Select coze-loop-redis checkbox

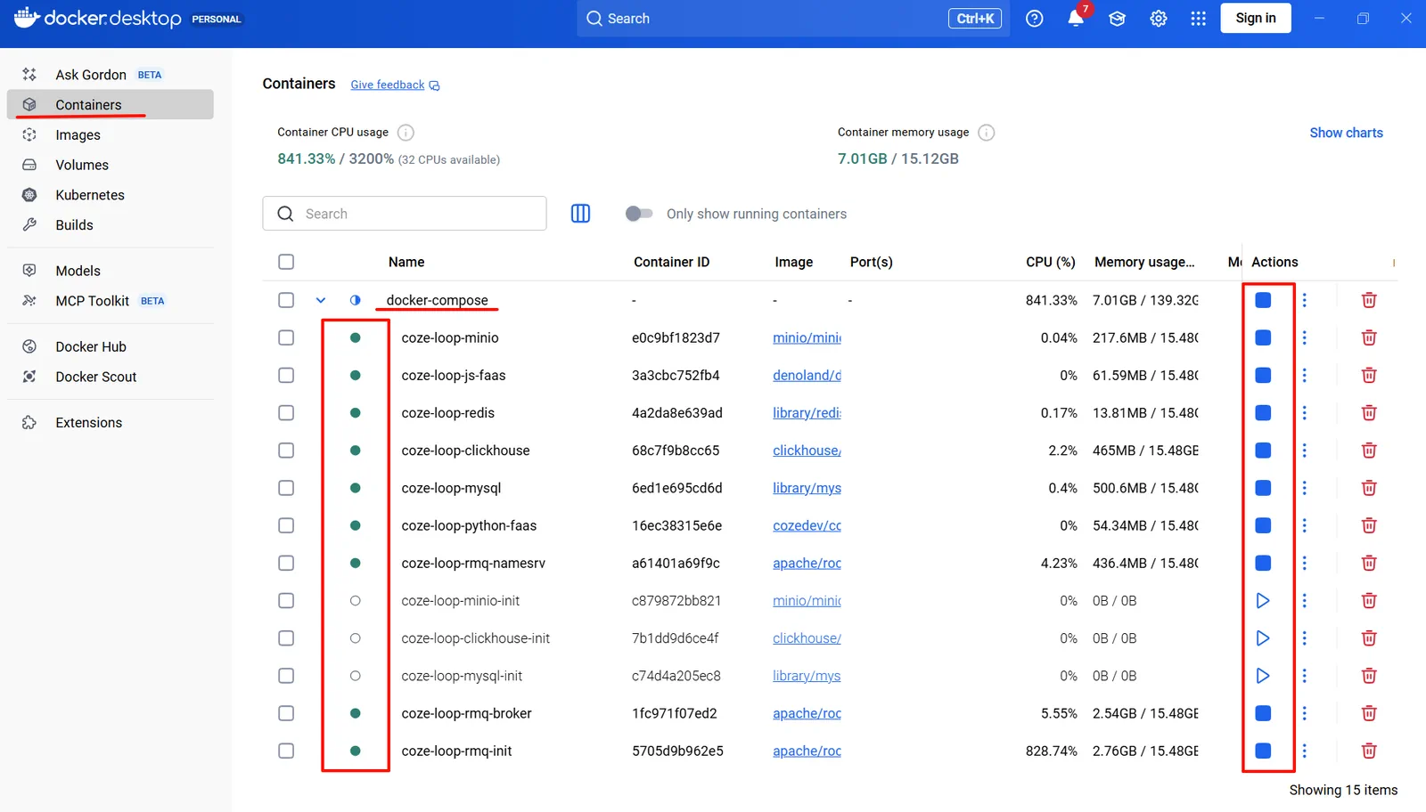286,413
